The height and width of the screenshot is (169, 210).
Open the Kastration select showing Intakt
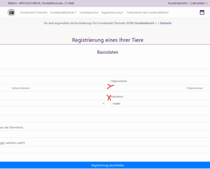[160, 104]
